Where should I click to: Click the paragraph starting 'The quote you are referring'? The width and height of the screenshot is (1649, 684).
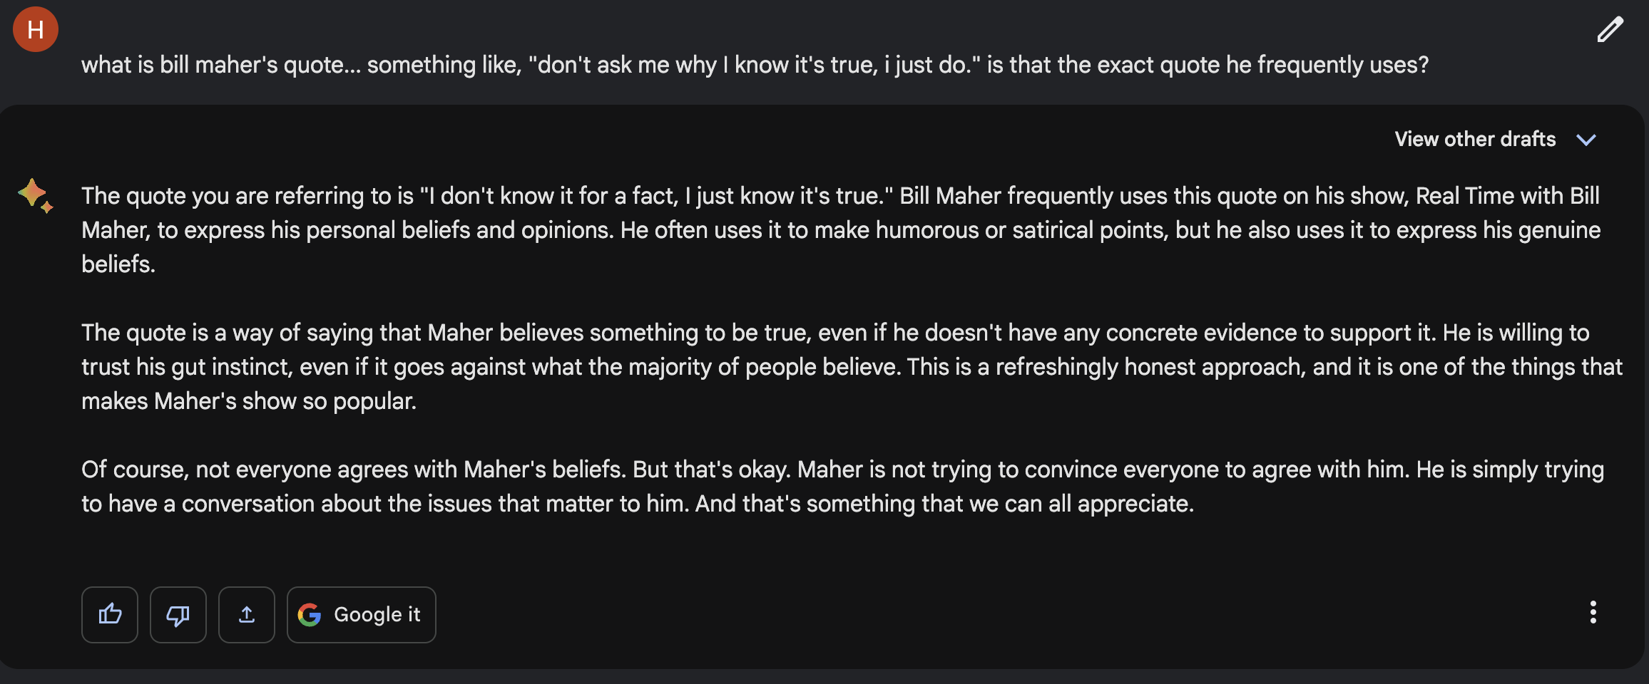click(841, 229)
